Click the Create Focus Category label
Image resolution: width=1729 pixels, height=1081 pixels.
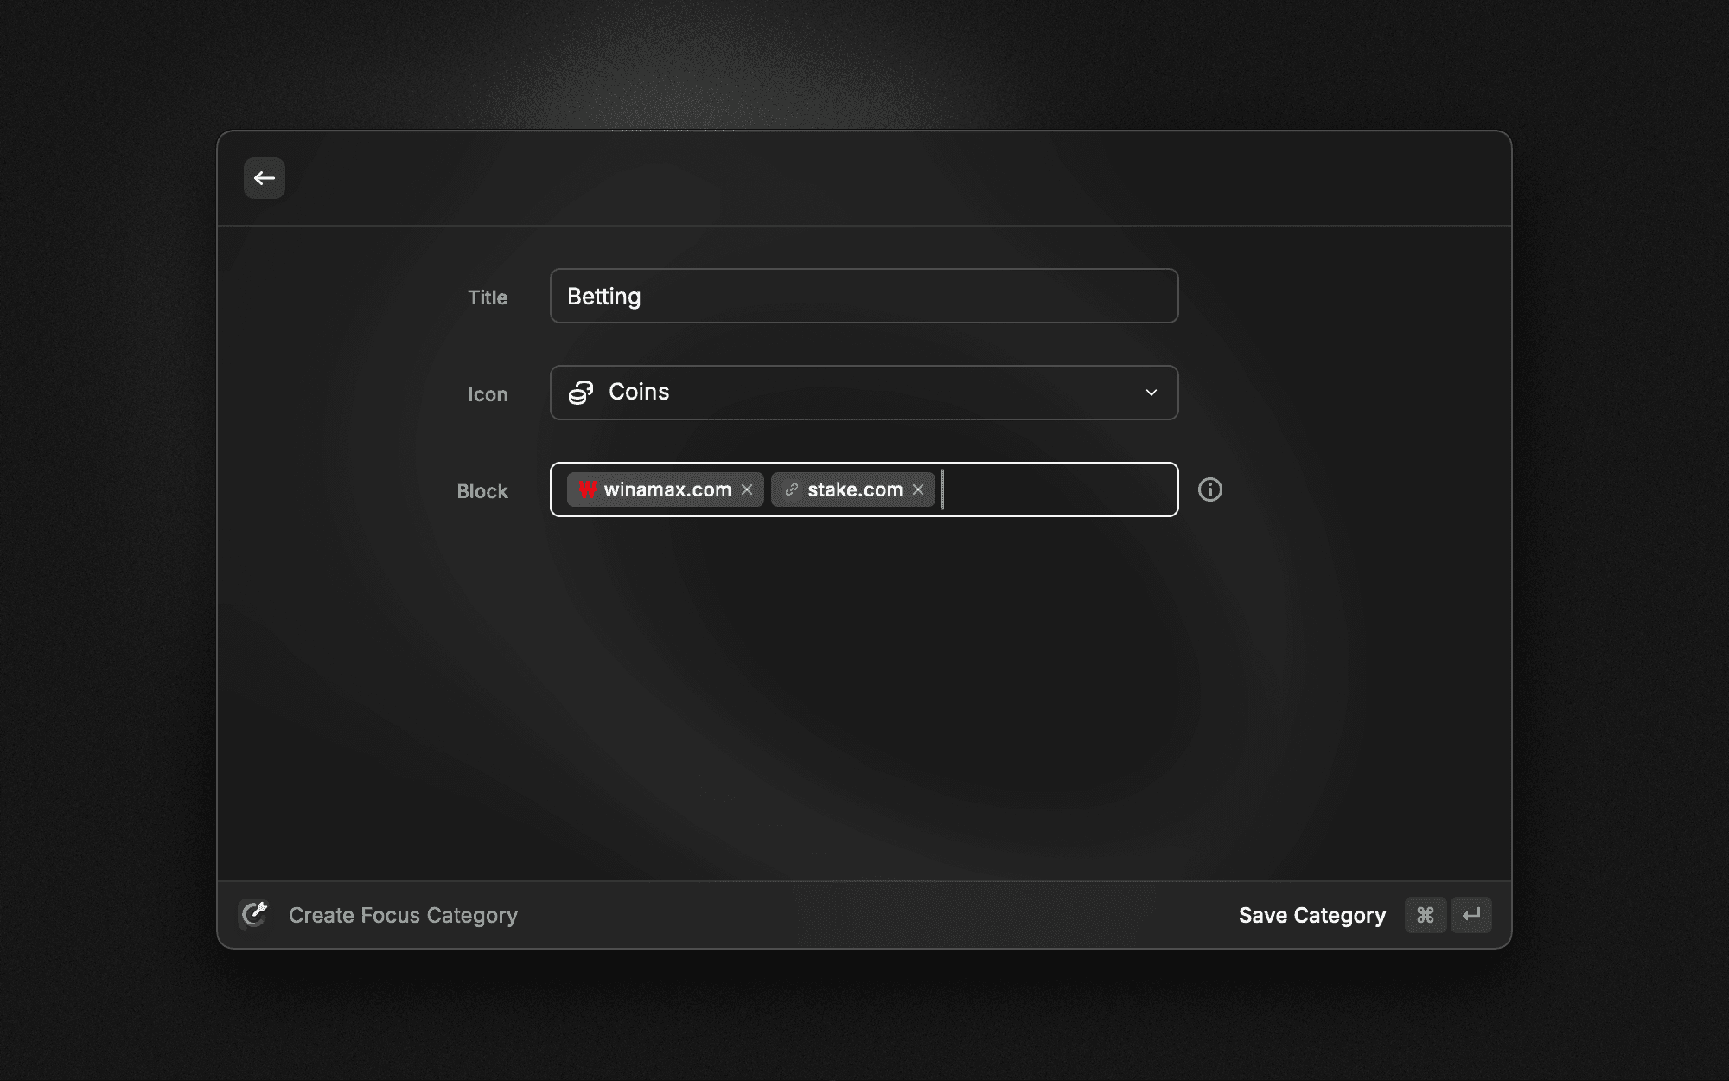point(403,915)
